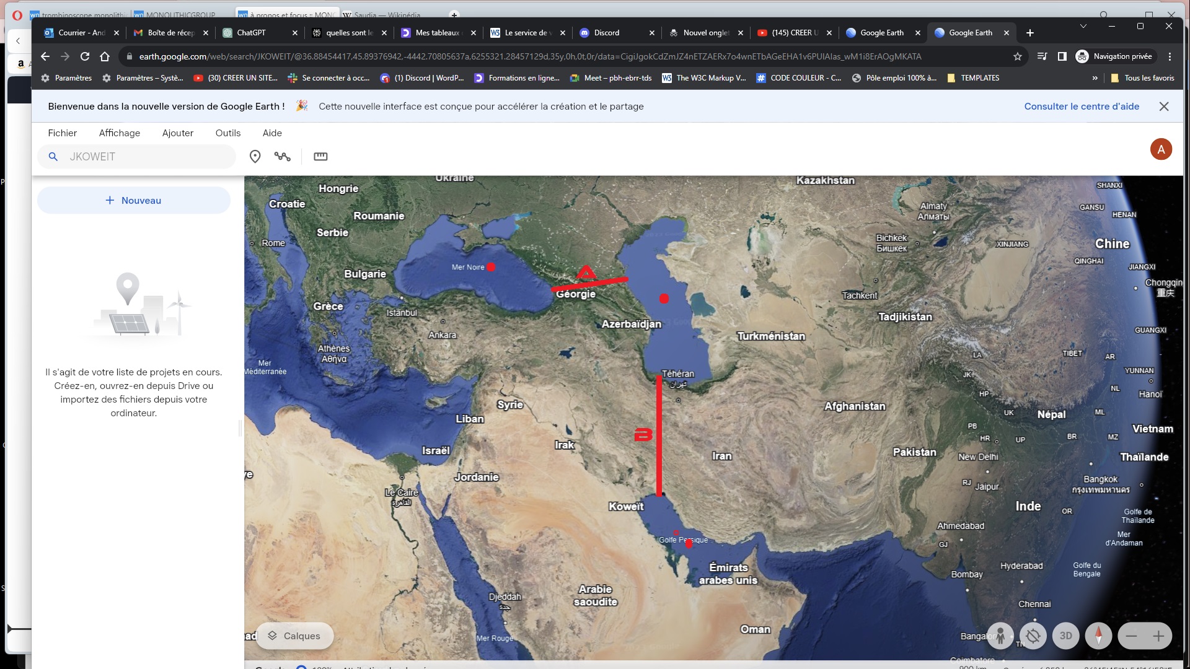The height and width of the screenshot is (669, 1190).
Task: Switch to the Boîte de réception tab
Action: 171,33
